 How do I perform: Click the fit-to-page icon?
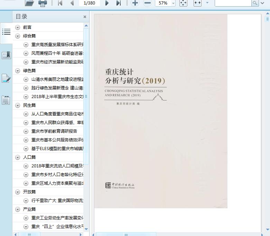(x=183, y=3)
